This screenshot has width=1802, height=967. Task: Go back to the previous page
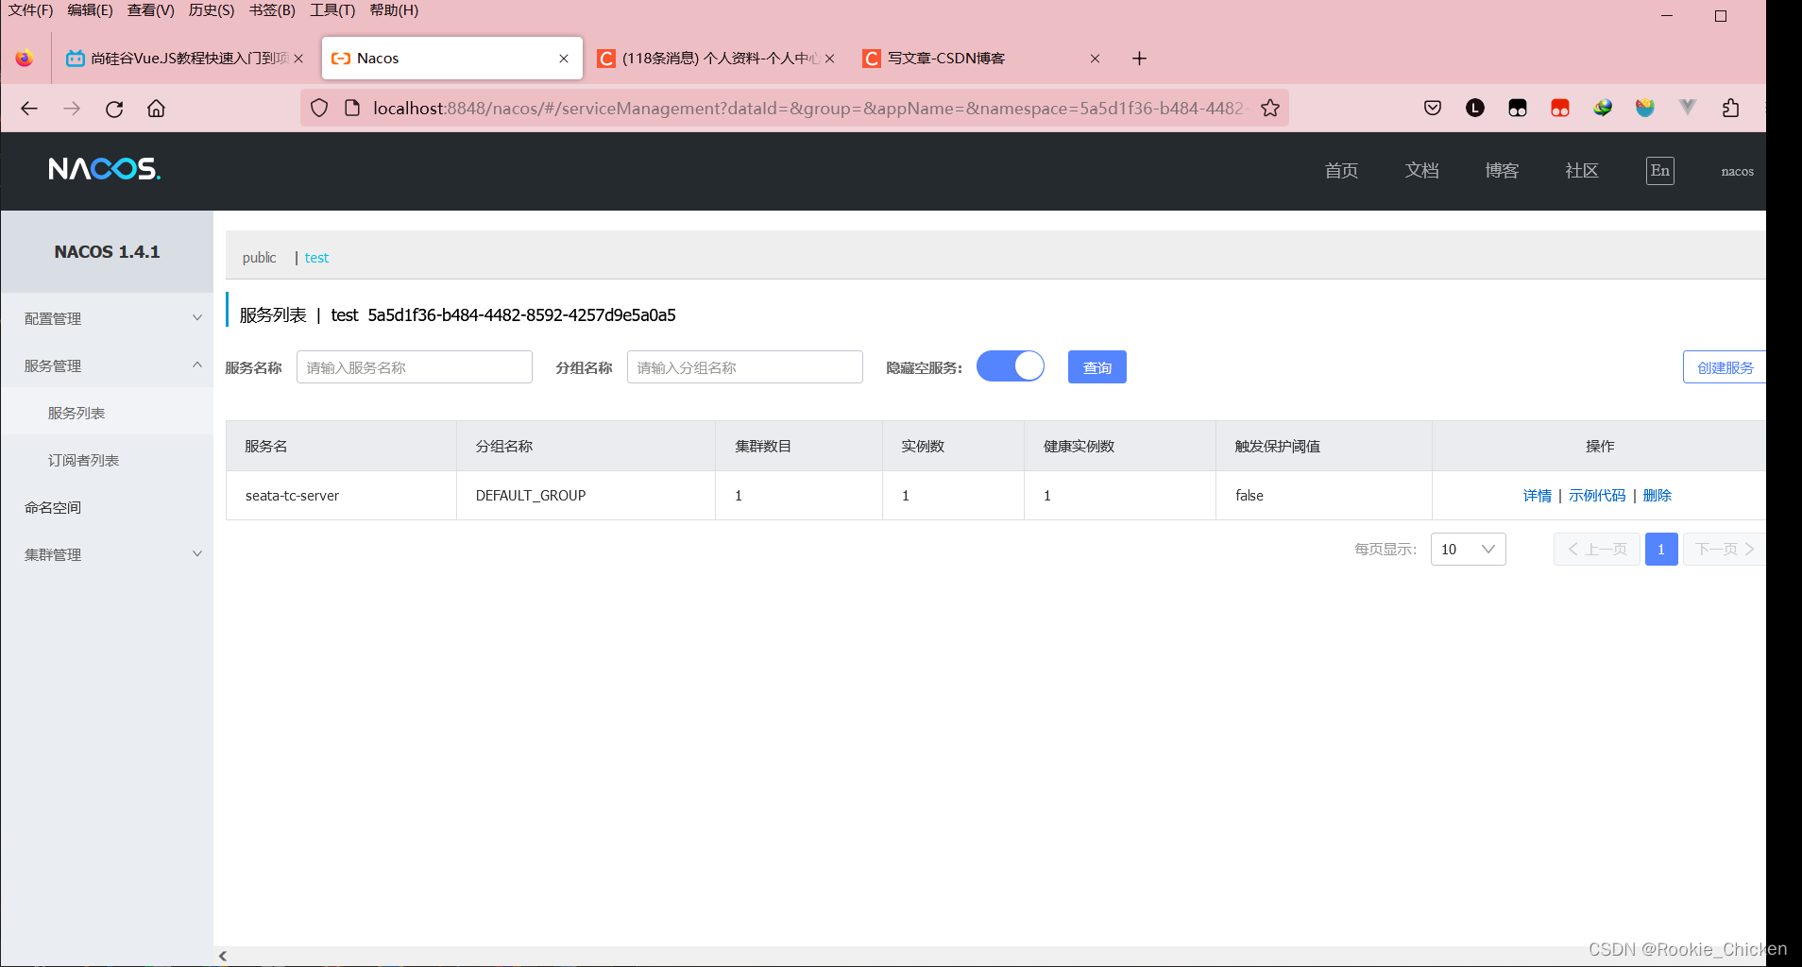point(29,109)
